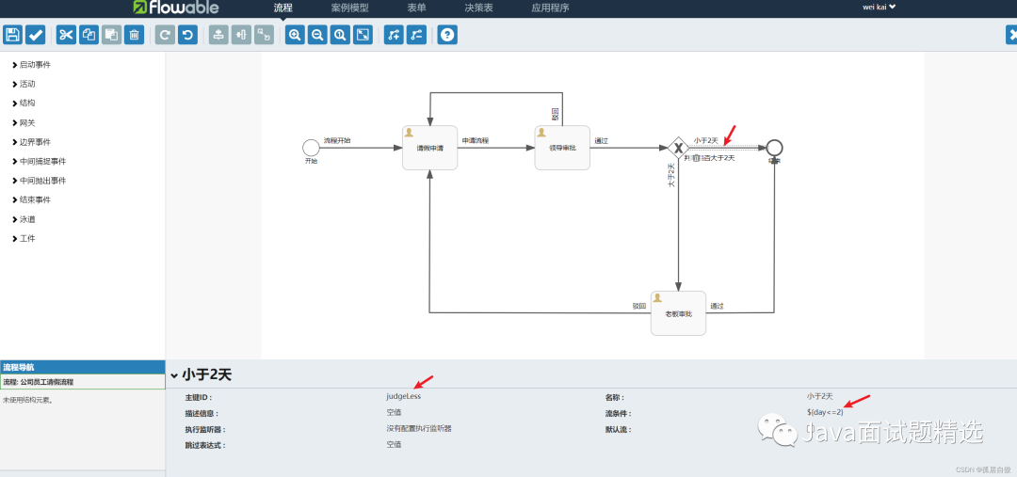Click the 申请流程 flow label

(x=475, y=140)
